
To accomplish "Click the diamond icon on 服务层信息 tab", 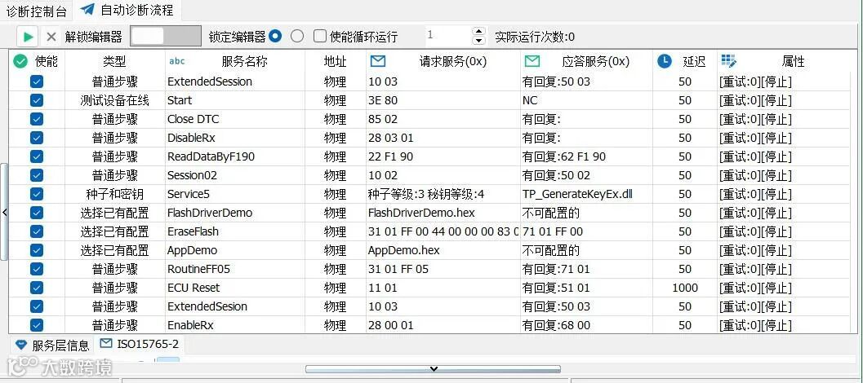I will [x=21, y=345].
